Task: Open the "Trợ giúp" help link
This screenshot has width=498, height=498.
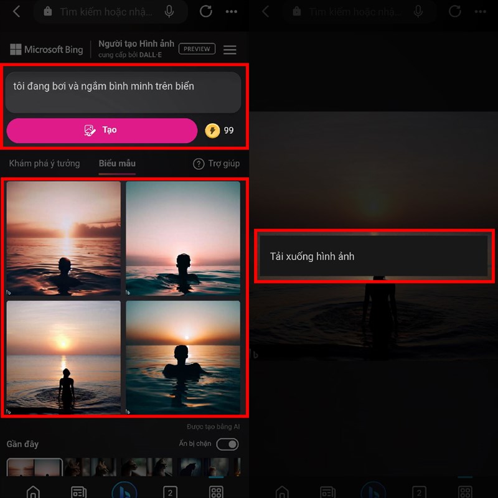Action: [x=216, y=164]
